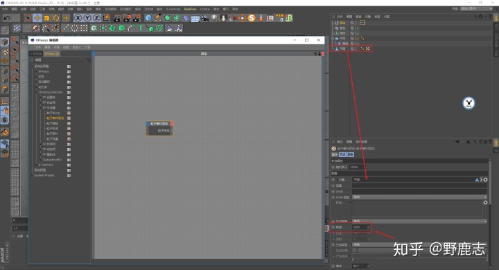
Task: Toggle the animation circle beside UVW parameter
Action: [x=333, y=192]
